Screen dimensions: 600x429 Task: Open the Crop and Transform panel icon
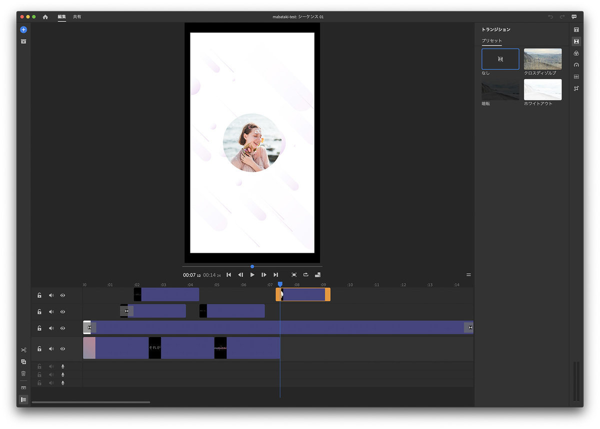(576, 88)
